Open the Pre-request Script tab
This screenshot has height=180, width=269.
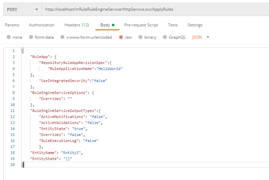click(141, 25)
